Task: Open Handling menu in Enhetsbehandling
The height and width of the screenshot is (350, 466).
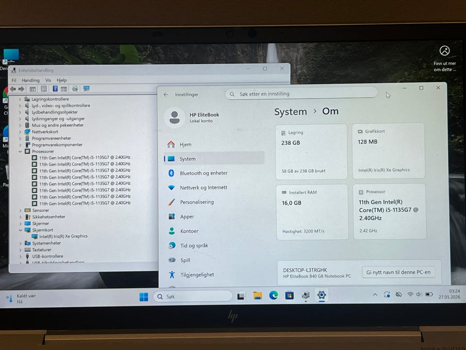Action: (31, 80)
